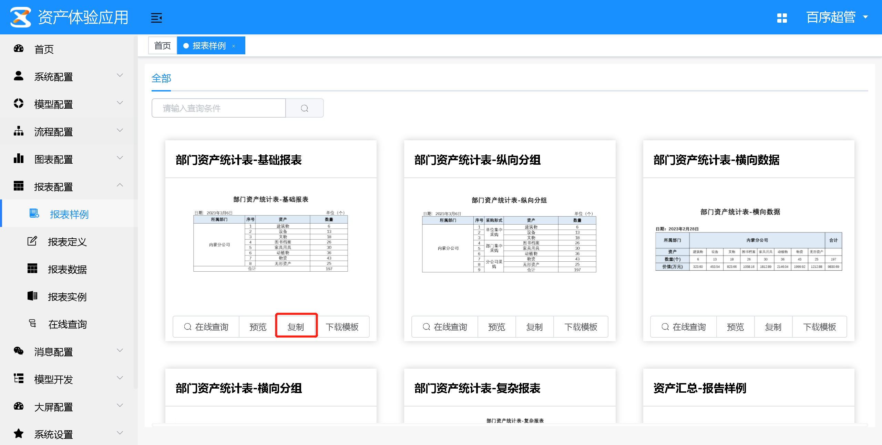Viewport: 882px width, 445px height.
Task: Expand the 模型开发 menu chevron
Action: (x=120, y=378)
